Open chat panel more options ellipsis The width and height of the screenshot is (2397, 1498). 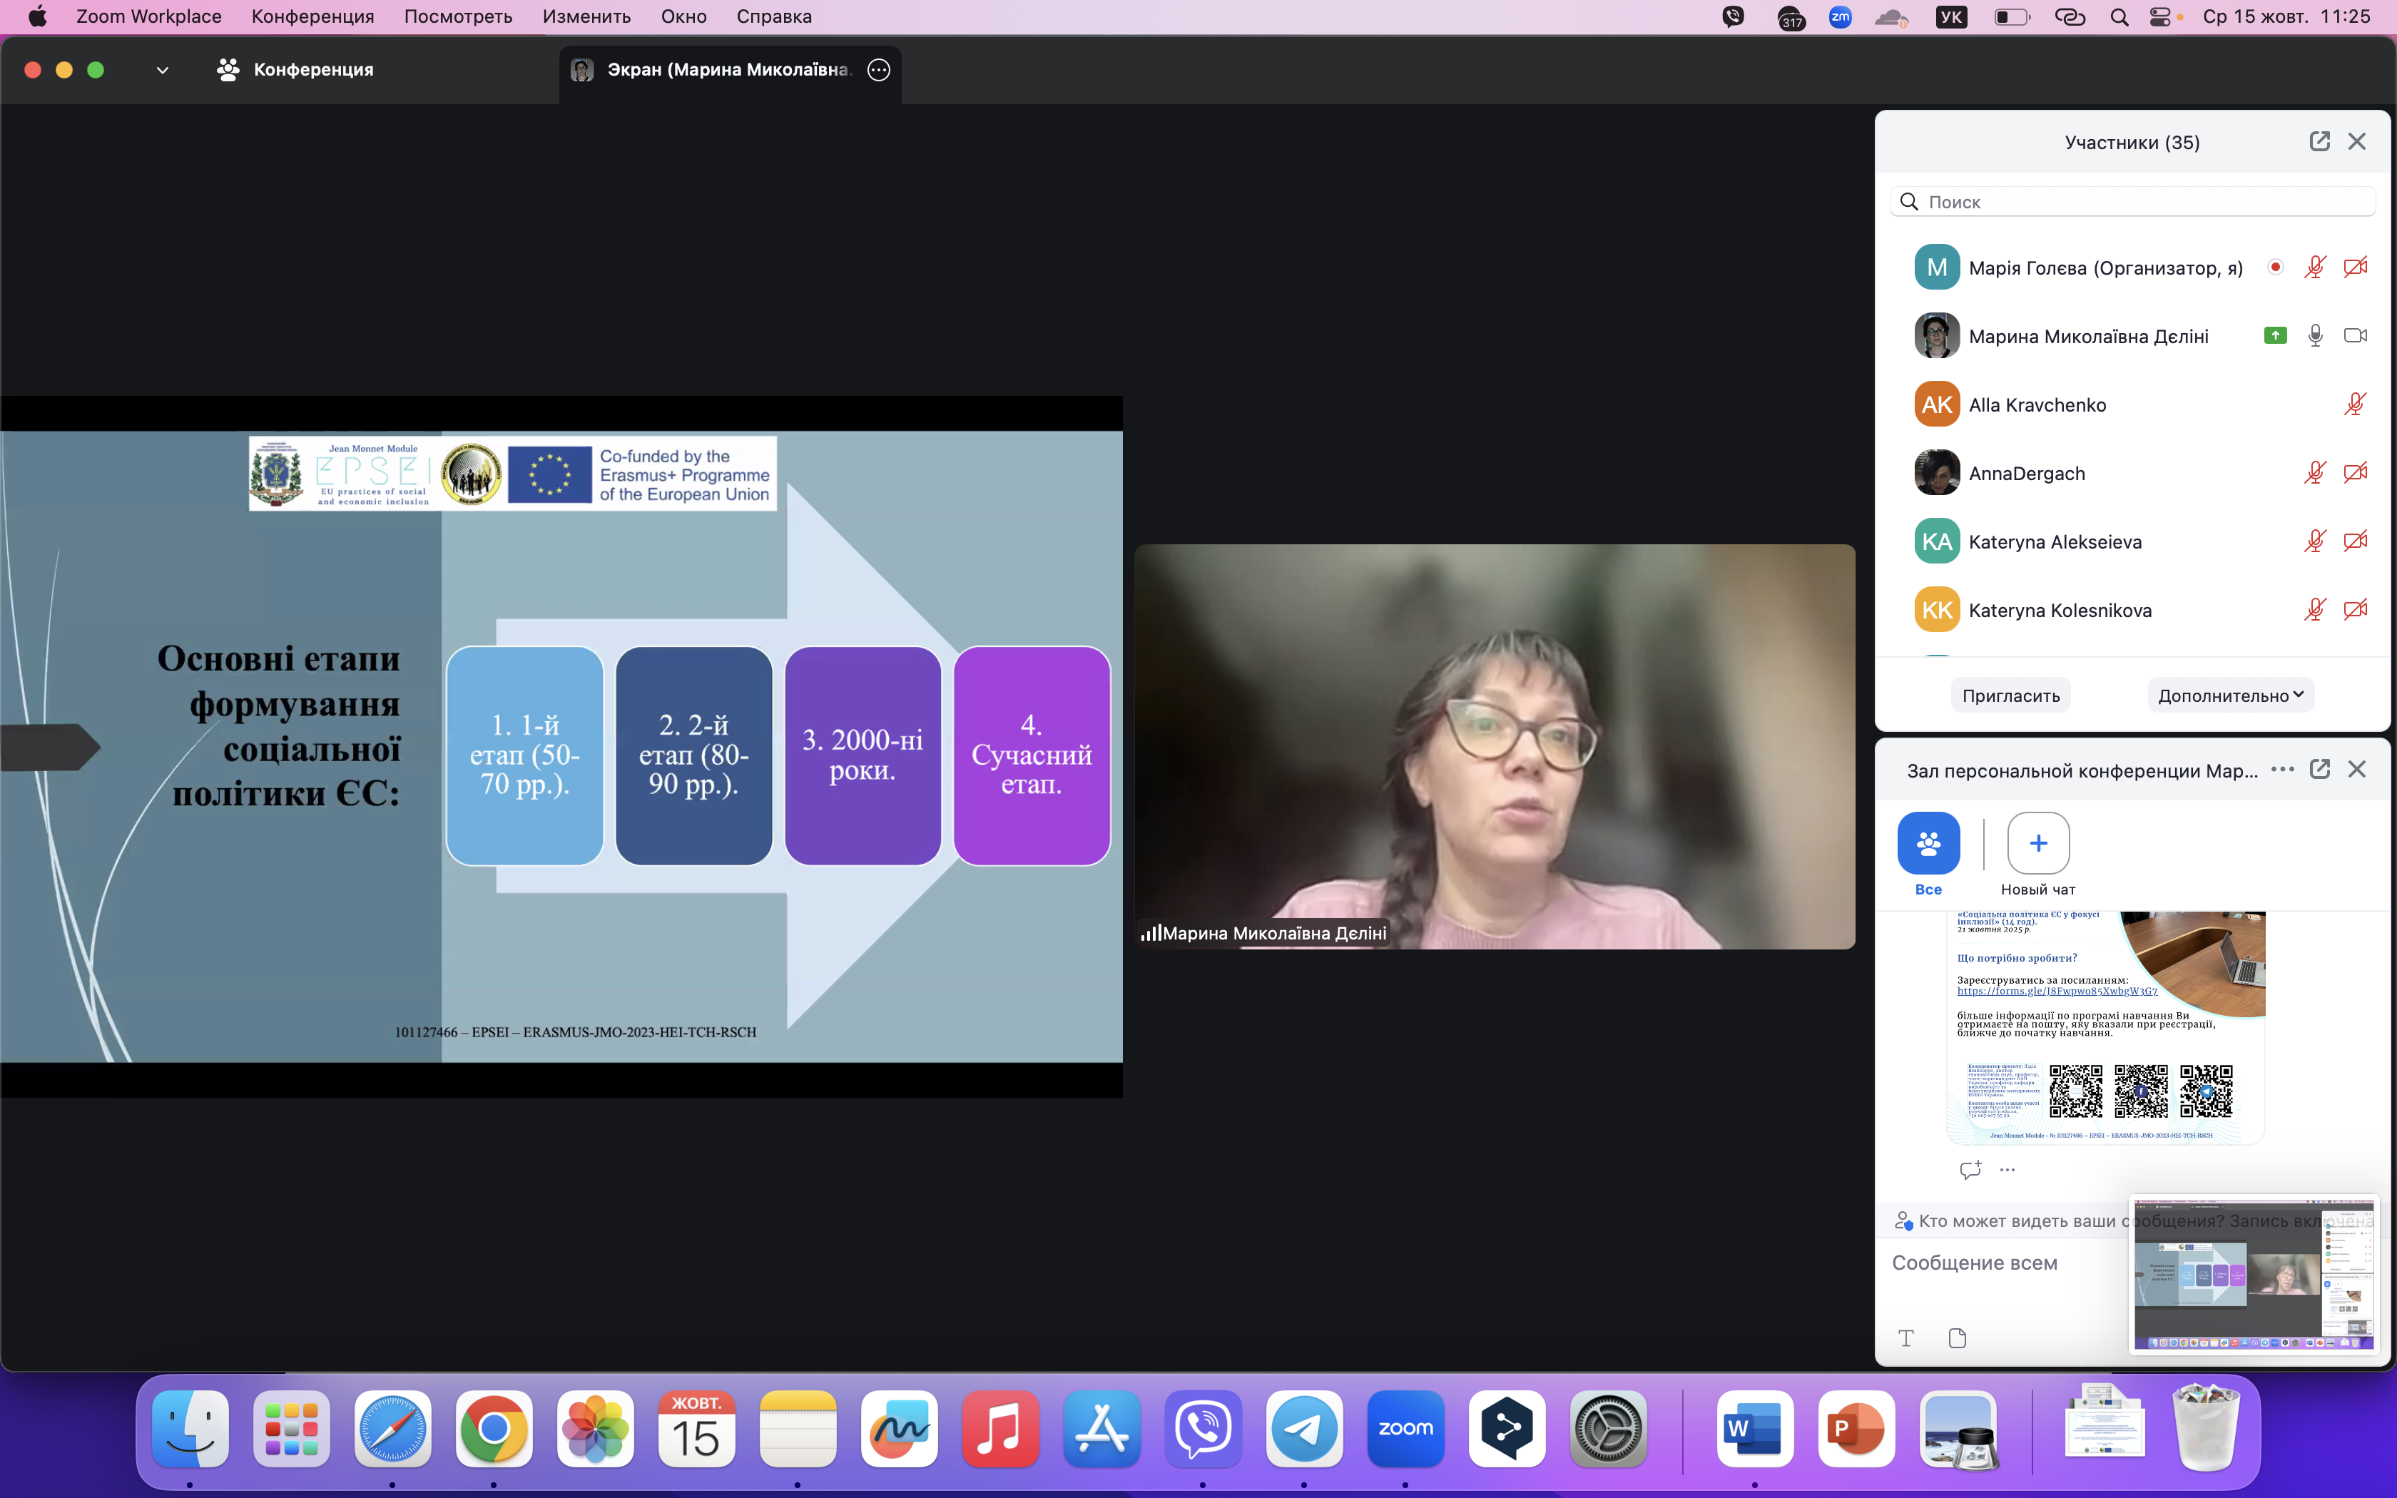coord(2282,770)
